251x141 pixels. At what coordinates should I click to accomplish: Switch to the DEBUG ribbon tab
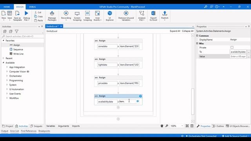[x=32, y=7]
